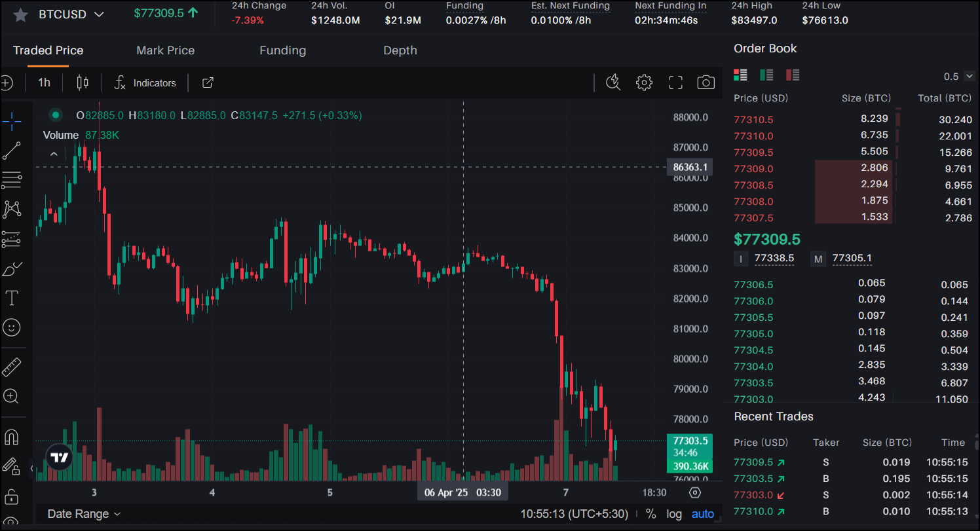
Task: Take a chart snapshot with the camera icon
Action: pos(706,82)
